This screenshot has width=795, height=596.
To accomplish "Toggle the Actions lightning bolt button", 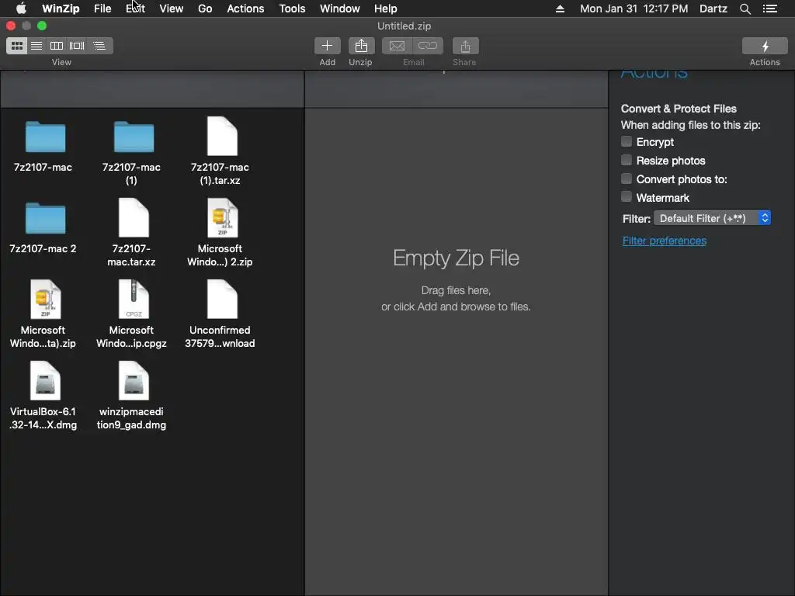I will pos(765,46).
